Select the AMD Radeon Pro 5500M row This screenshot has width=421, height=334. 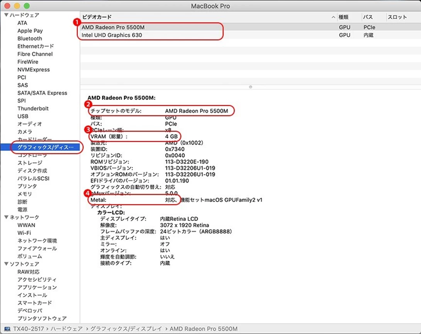250,27
